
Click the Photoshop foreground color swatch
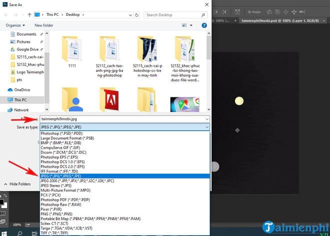[x=1, y=202]
